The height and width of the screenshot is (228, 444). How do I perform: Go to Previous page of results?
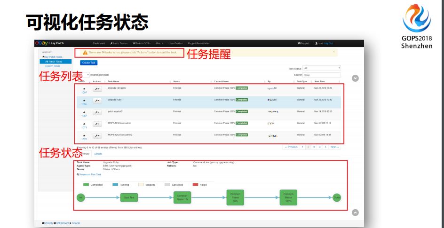click(291, 147)
